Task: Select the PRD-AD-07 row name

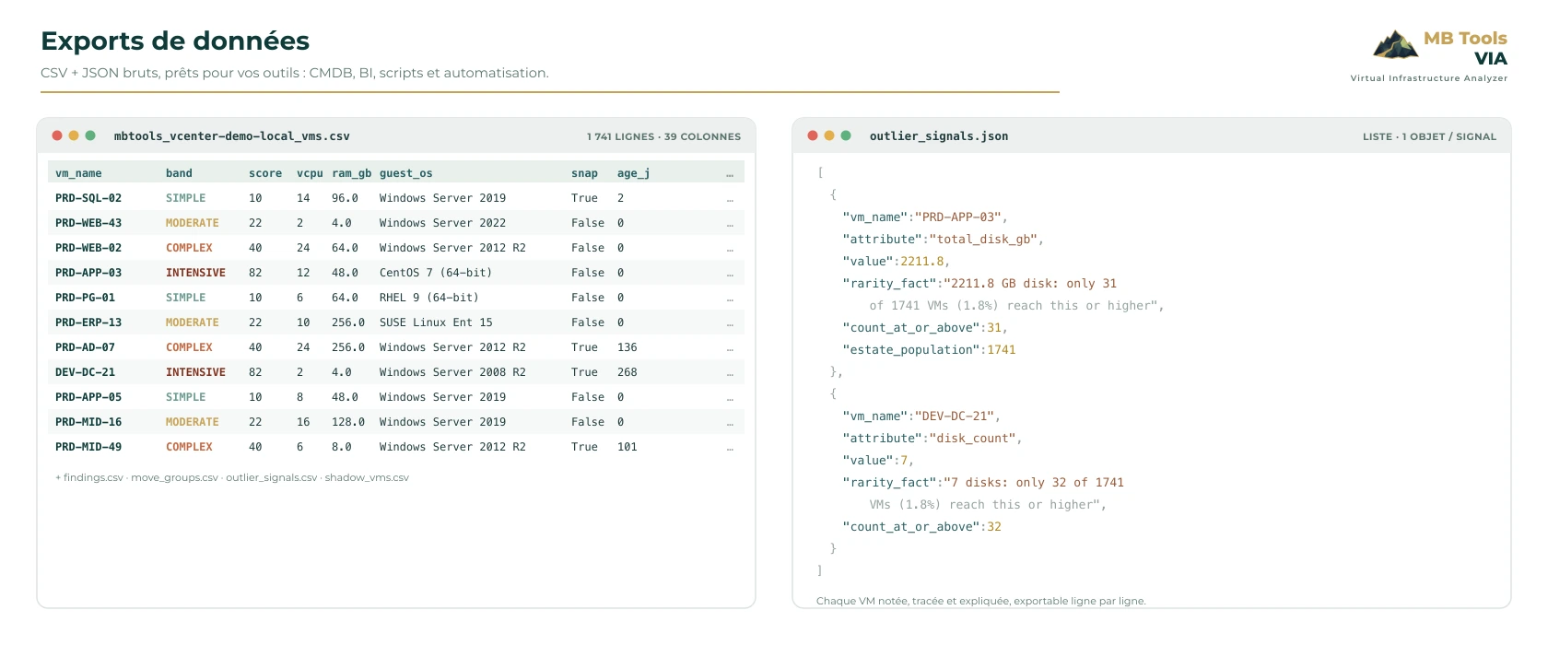Action: [85, 347]
